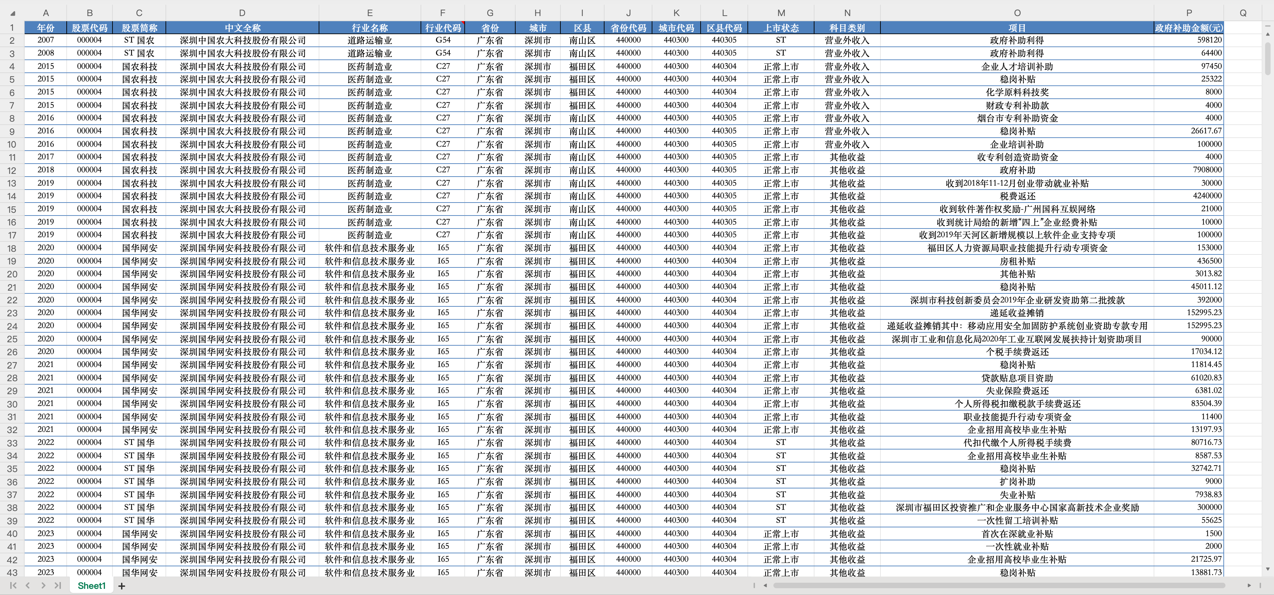
Task: Select column D header
Action: click(x=242, y=13)
